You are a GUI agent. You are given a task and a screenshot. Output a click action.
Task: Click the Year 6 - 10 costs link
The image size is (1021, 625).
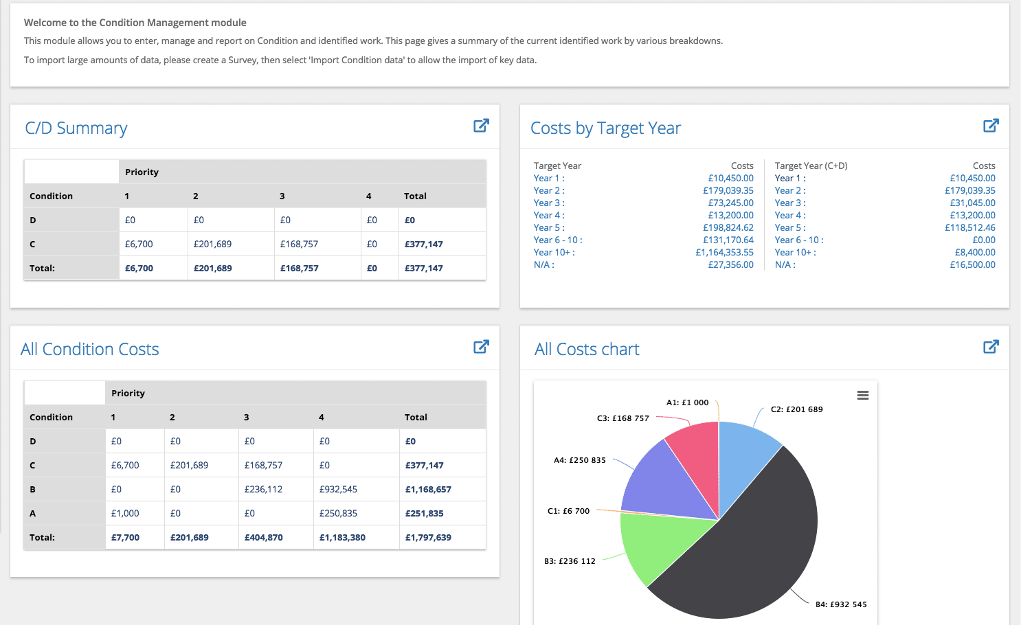click(557, 240)
